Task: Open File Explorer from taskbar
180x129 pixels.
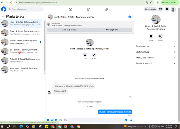Action: [x=34, y=126]
